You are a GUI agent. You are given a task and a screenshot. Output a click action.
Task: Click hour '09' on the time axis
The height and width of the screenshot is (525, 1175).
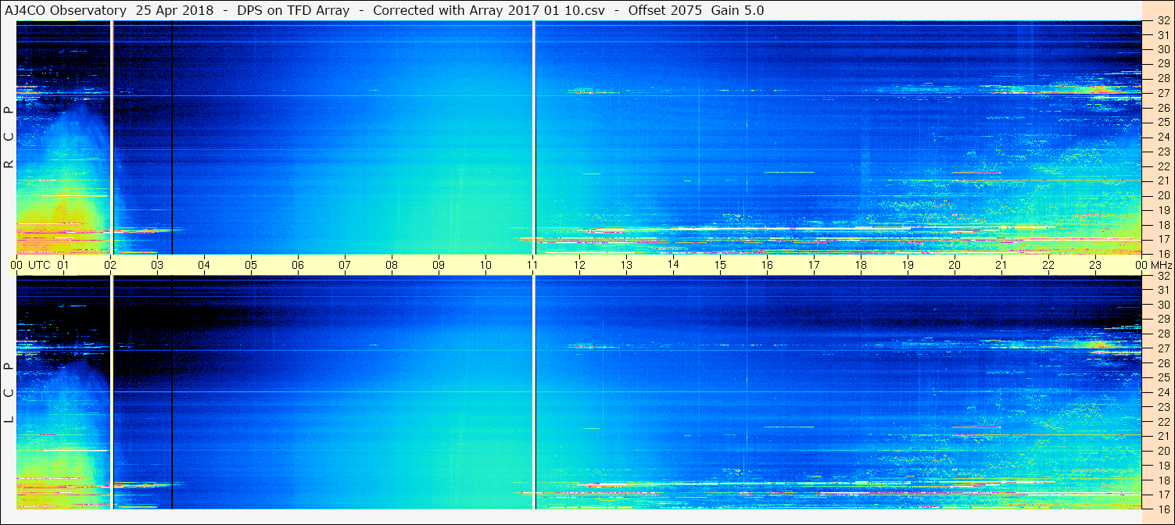pyautogui.click(x=439, y=265)
